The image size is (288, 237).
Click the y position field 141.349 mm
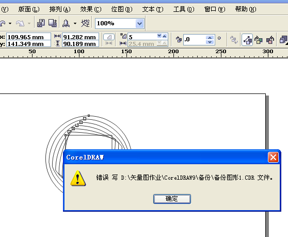coord(28,44)
